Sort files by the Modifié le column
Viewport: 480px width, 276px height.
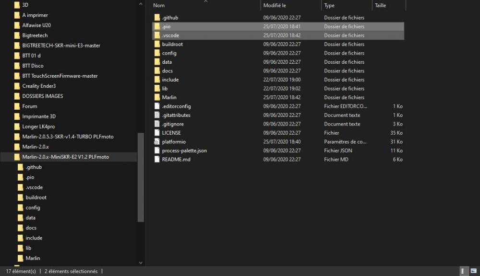tap(275, 5)
